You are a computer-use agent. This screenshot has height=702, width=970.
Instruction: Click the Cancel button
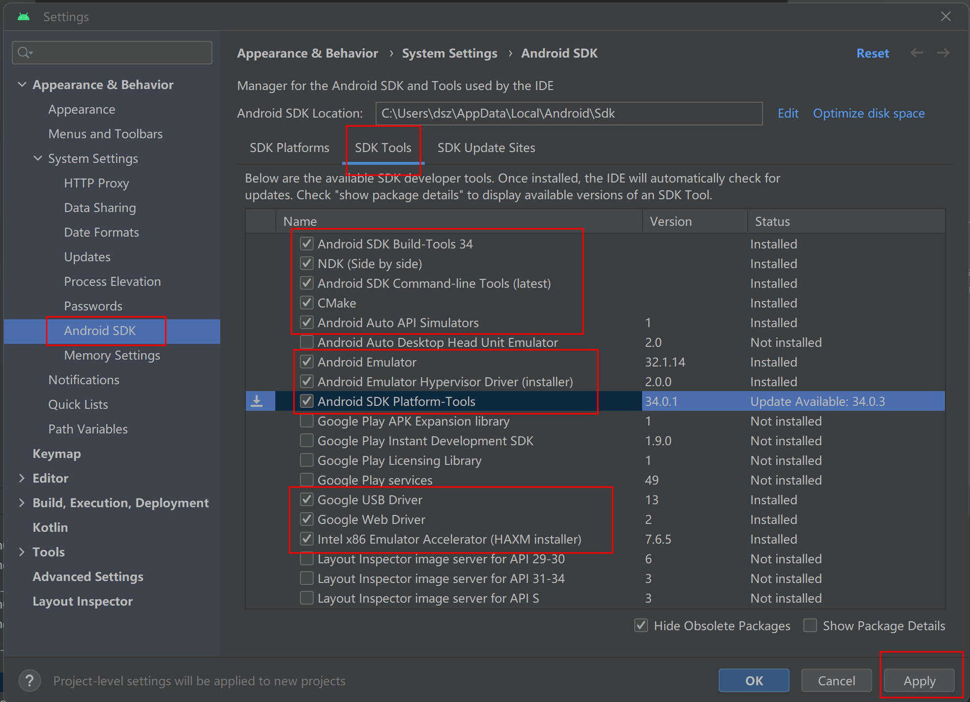pyautogui.click(x=836, y=681)
